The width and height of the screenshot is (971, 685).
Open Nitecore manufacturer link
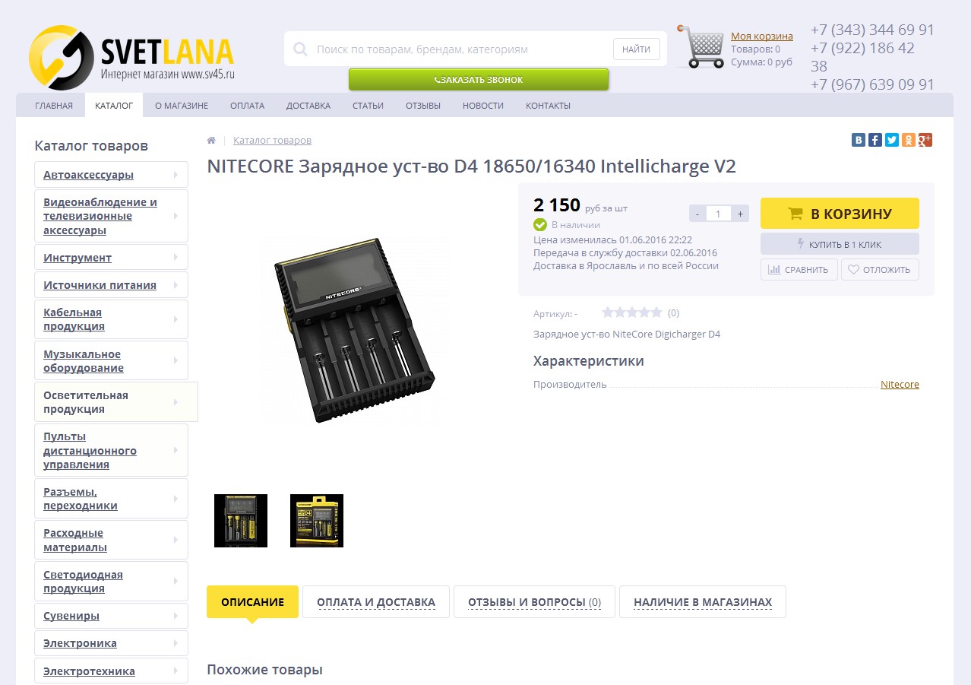pos(900,385)
